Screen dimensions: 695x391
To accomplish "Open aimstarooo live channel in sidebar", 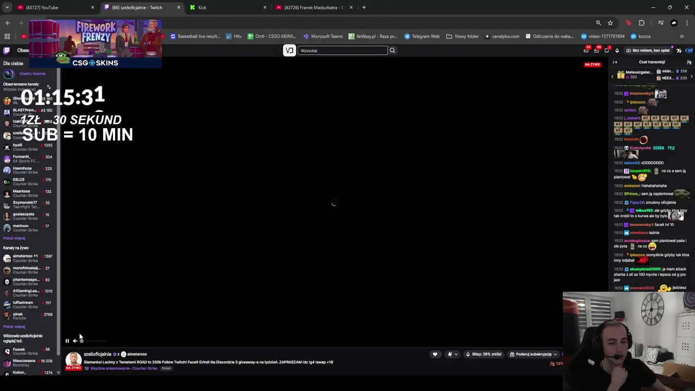I will coord(28,258).
